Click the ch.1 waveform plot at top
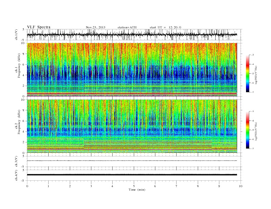This screenshot has height=209, width=271. pos(134,34)
